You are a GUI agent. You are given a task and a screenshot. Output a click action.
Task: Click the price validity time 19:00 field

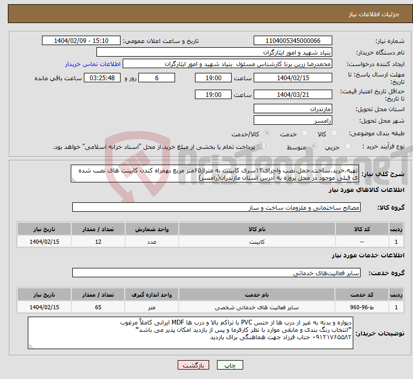point(213,94)
